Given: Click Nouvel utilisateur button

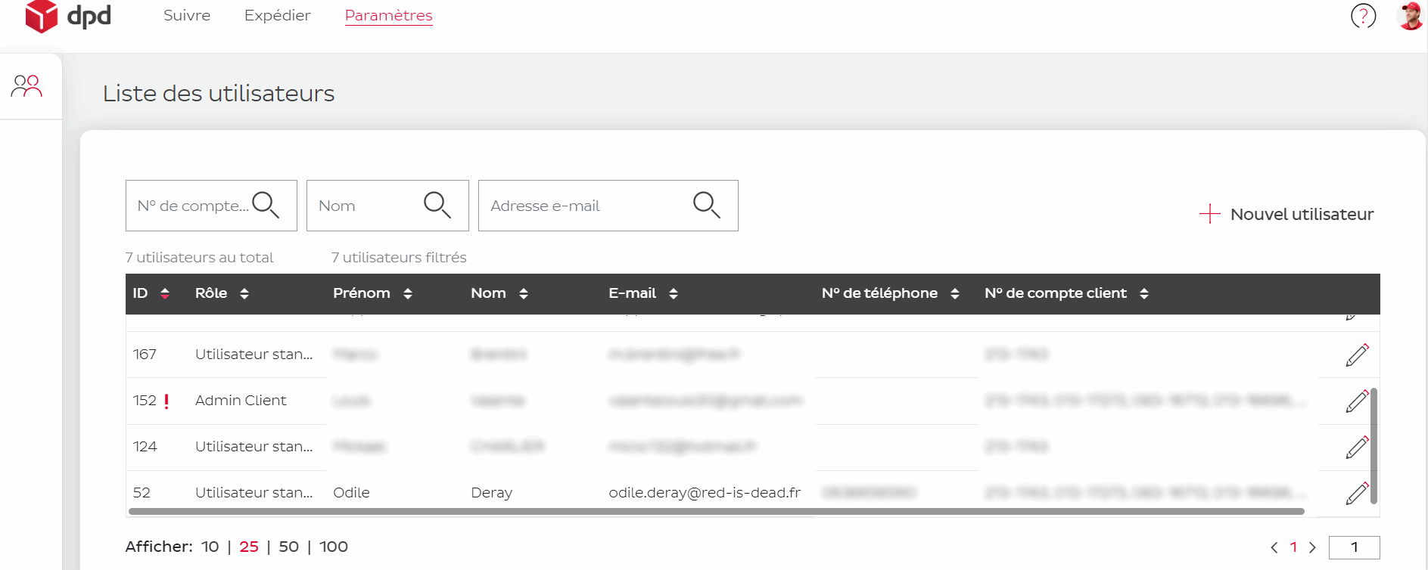Looking at the screenshot, I should pos(1286,214).
